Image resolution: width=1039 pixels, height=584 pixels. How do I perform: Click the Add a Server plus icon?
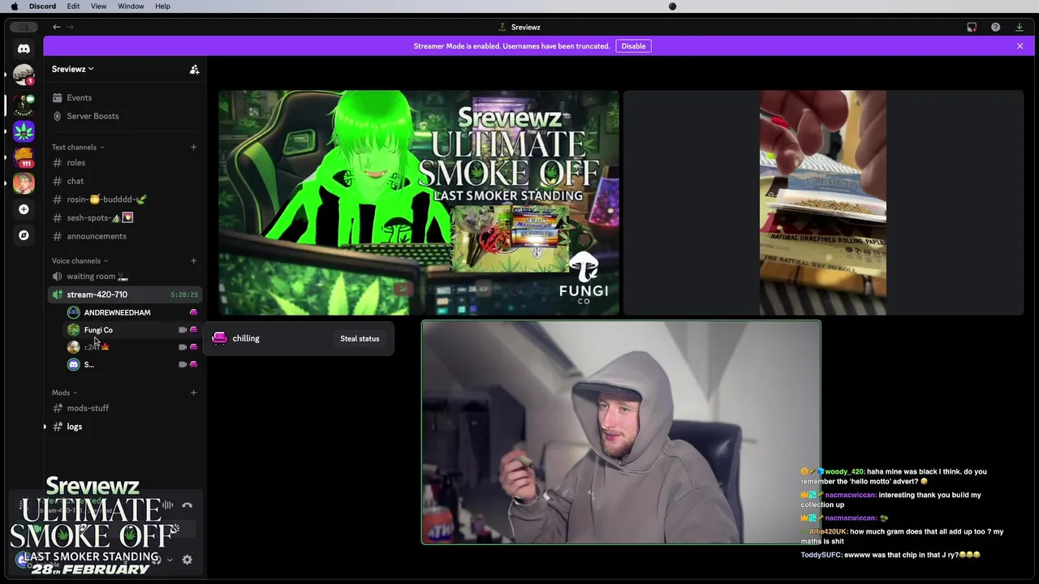24,209
